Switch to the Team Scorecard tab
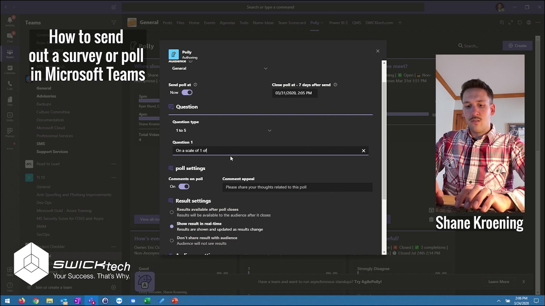Viewport: 545px width, 306px height. [292, 23]
